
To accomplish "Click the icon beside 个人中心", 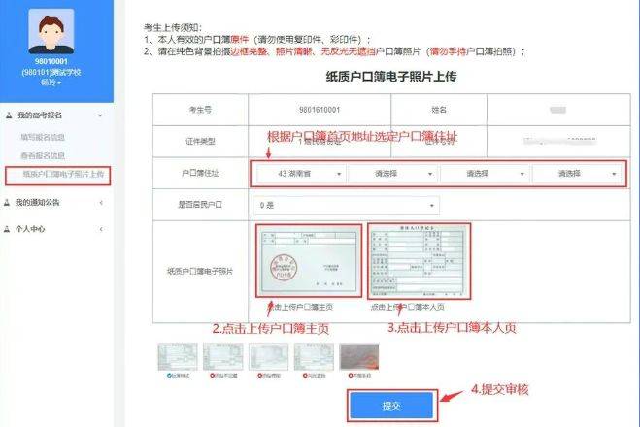I will (9, 229).
